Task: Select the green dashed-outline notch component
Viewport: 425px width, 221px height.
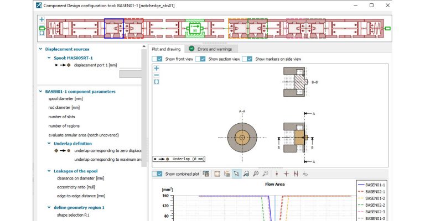Action: pyautogui.click(x=257, y=28)
